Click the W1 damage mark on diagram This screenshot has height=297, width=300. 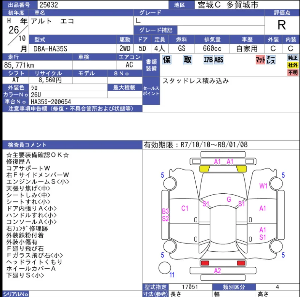coord(263,186)
